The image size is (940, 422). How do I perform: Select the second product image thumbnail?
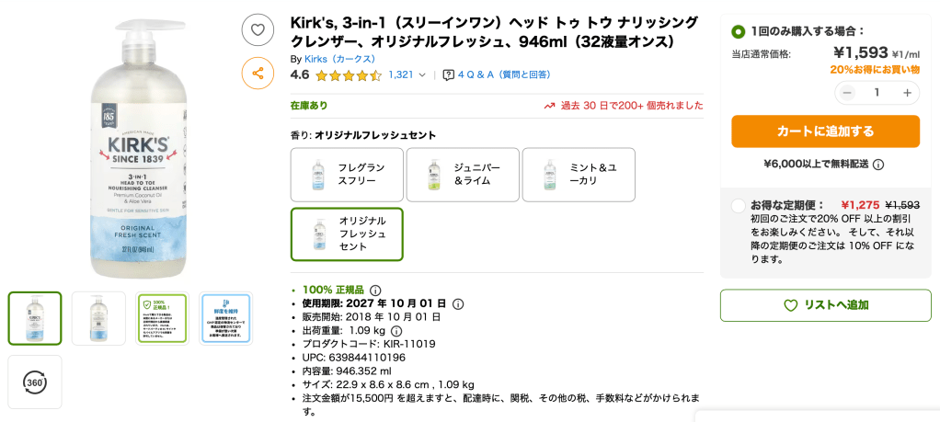tap(98, 318)
